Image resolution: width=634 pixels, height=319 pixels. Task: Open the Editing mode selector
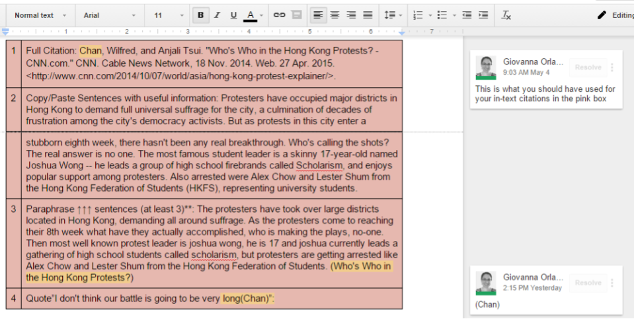[x=615, y=15]
